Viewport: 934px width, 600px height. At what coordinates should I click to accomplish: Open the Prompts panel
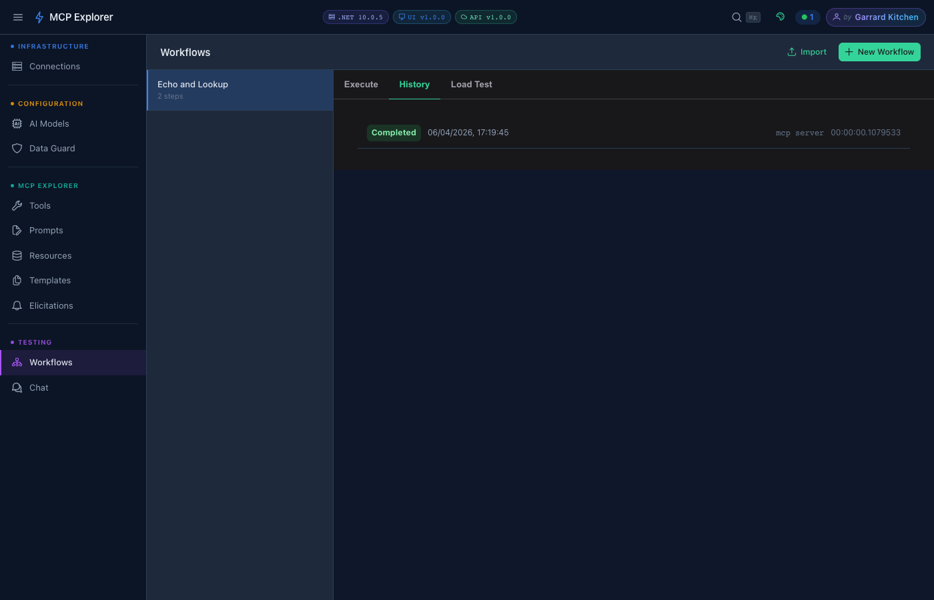point(45,230)
